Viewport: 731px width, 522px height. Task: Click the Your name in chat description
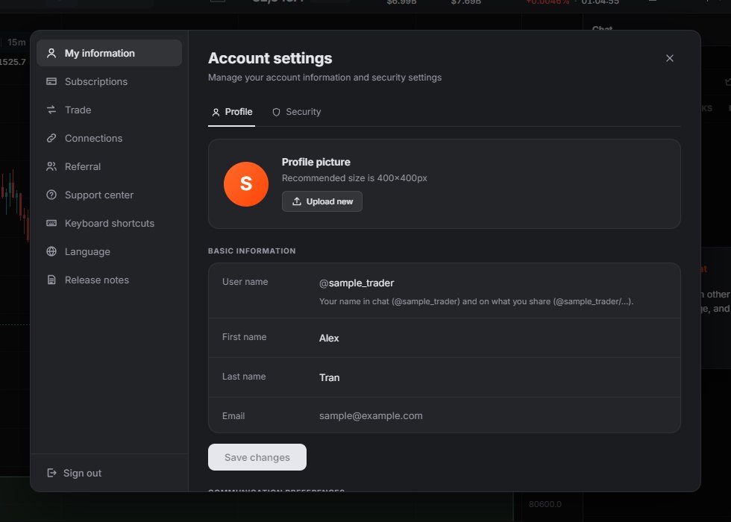[477, 301]
